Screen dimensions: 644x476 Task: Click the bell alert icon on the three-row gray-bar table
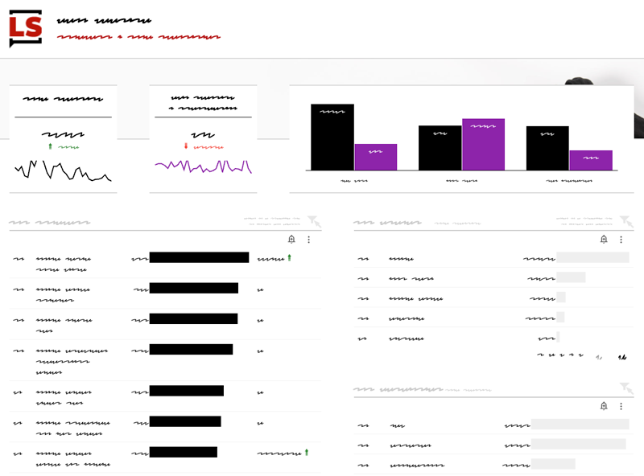604,406
